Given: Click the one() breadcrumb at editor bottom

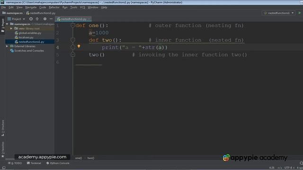Looking at the screenshot, I should (x=79, y=158).
